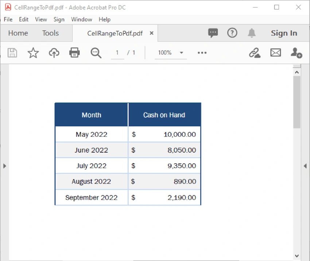Maximize the Acrobat window
310x261 pixels.
tap(276, 7)
